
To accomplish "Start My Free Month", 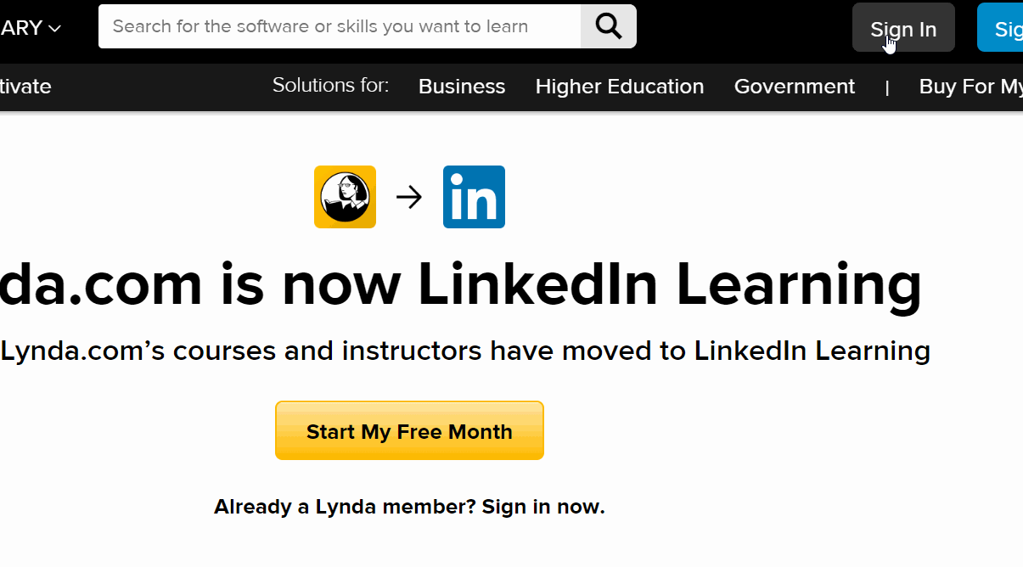I will pyautogui.click(x=409, y=431).
